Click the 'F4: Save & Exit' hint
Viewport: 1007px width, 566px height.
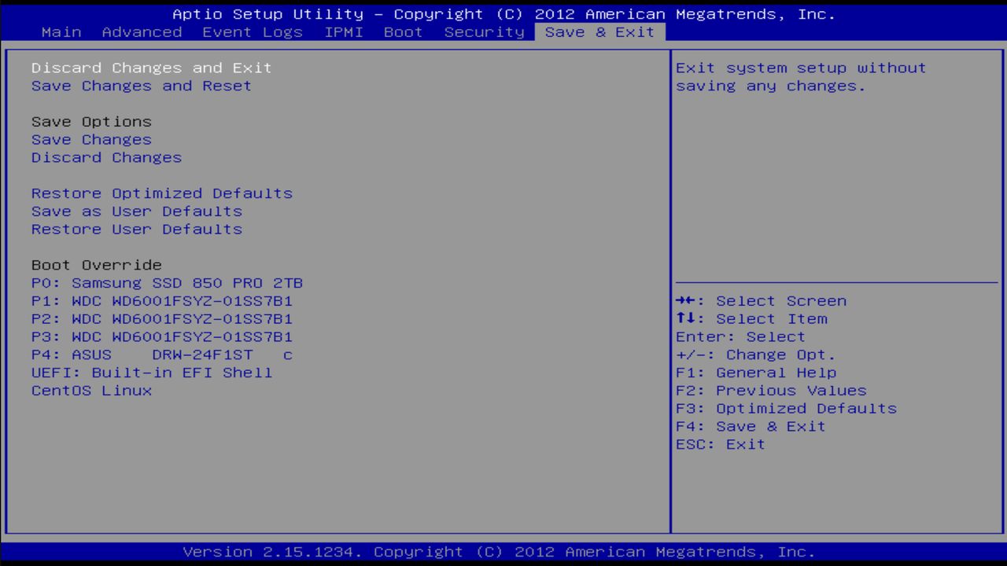(751, 427)
